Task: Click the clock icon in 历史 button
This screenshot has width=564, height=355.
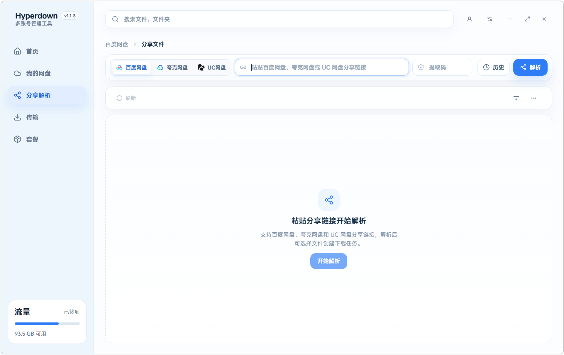Action: tap(486, 67)
